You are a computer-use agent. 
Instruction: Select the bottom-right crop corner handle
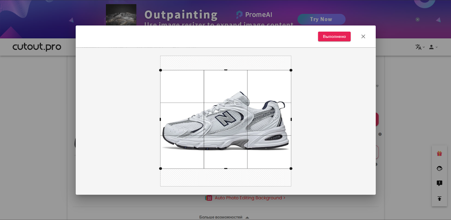tap(291, 169)
